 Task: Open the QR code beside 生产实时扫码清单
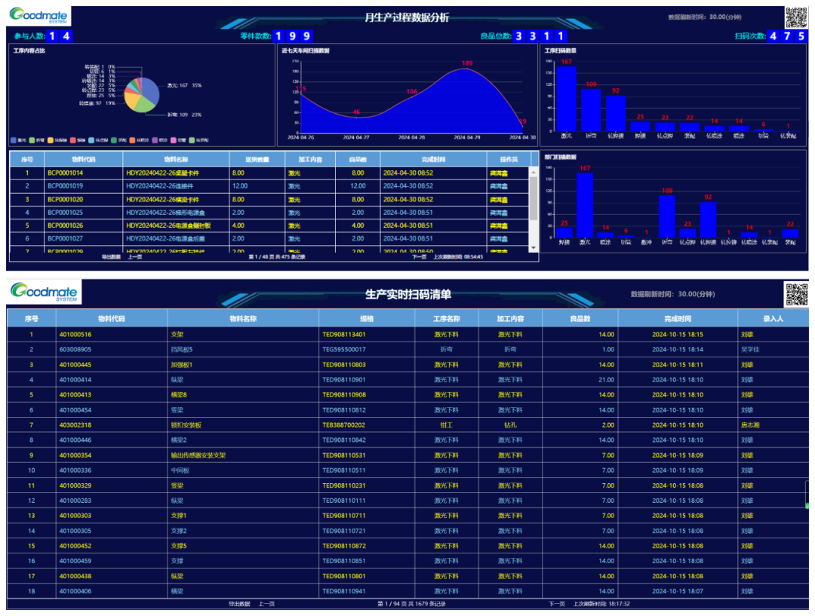pyautogui.click(x=796, y=294)
